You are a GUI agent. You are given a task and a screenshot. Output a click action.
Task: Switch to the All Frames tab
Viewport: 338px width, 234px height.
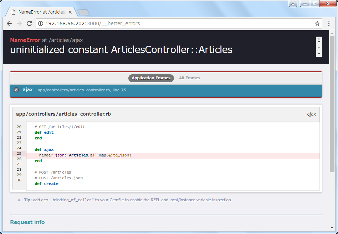189,78
